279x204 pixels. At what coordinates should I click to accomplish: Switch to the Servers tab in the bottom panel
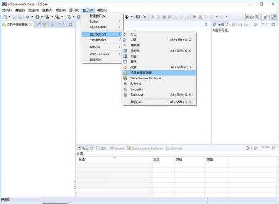point(117,148)
